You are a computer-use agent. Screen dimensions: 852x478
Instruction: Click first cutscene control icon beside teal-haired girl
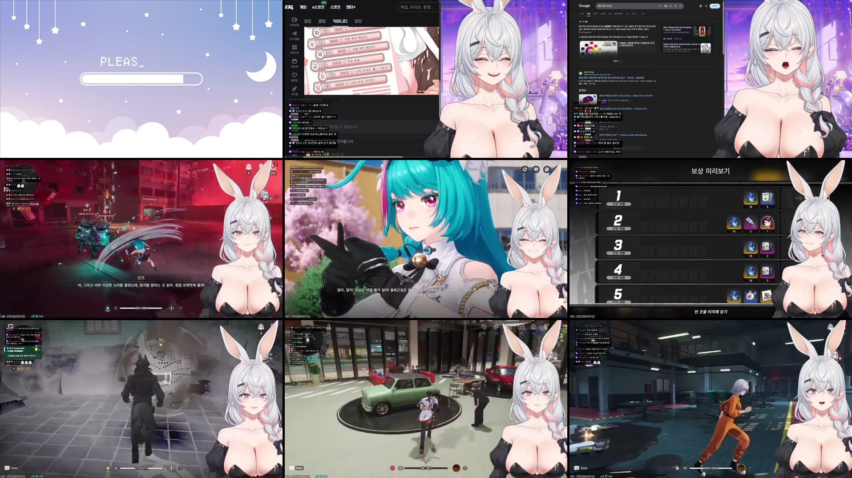(x=525, y=169)
